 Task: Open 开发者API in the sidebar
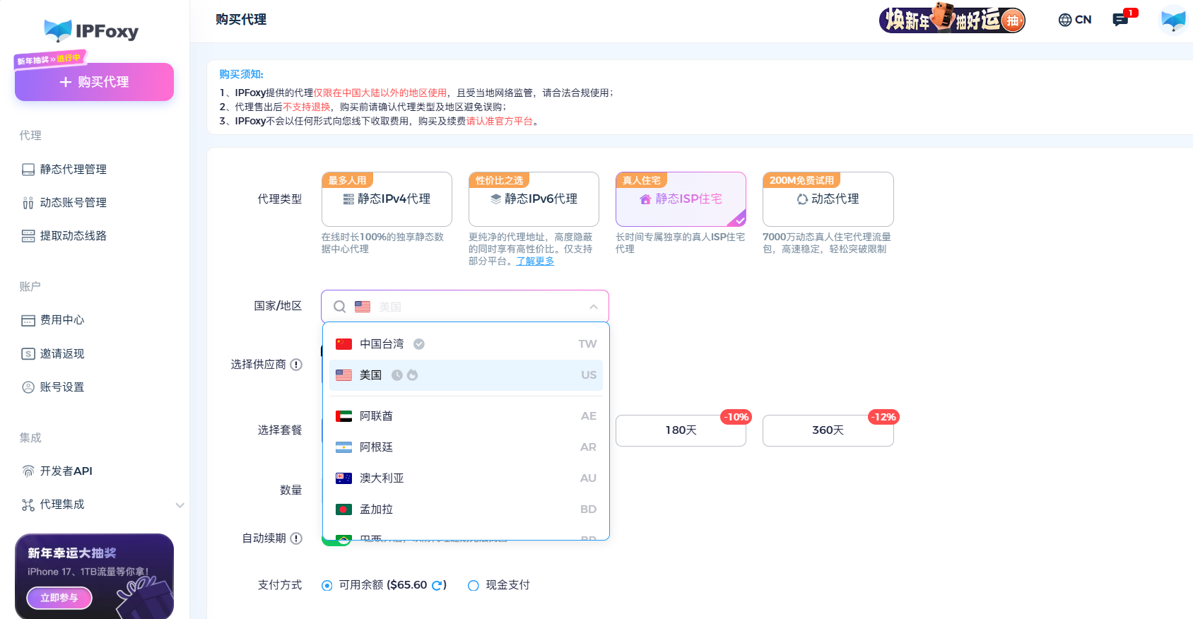(66, 471)
